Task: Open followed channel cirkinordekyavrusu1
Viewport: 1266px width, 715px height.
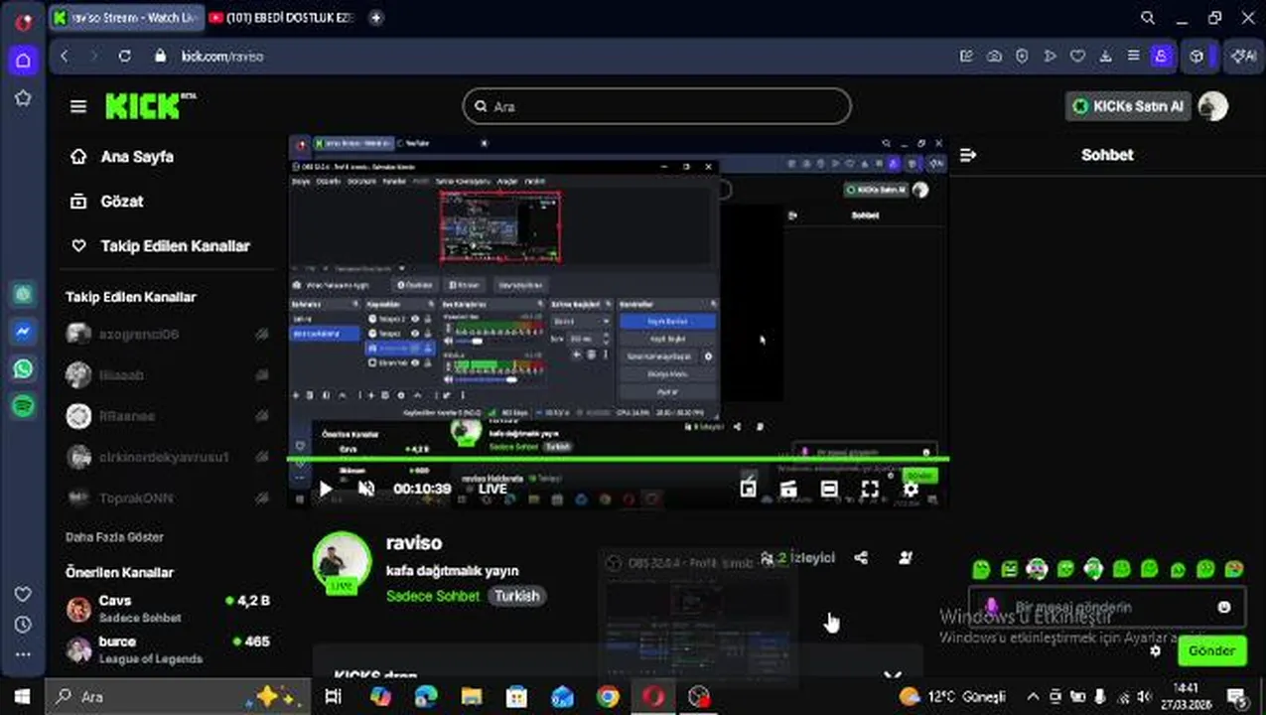Action: point(167,457)
